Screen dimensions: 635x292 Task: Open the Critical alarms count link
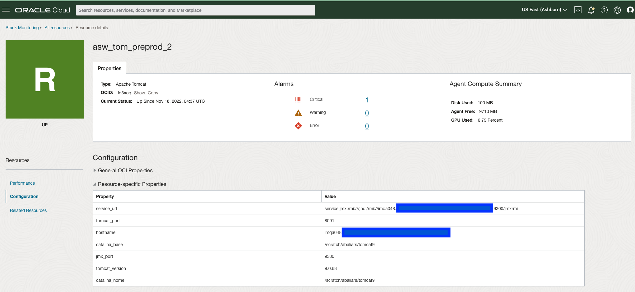pos(367,100)
